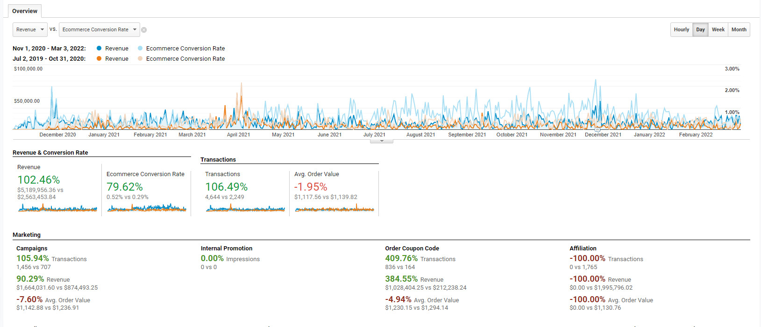Switch chart granularity to Month
Image resolution: width=761 pixels, height=327 pixels.
739,29
